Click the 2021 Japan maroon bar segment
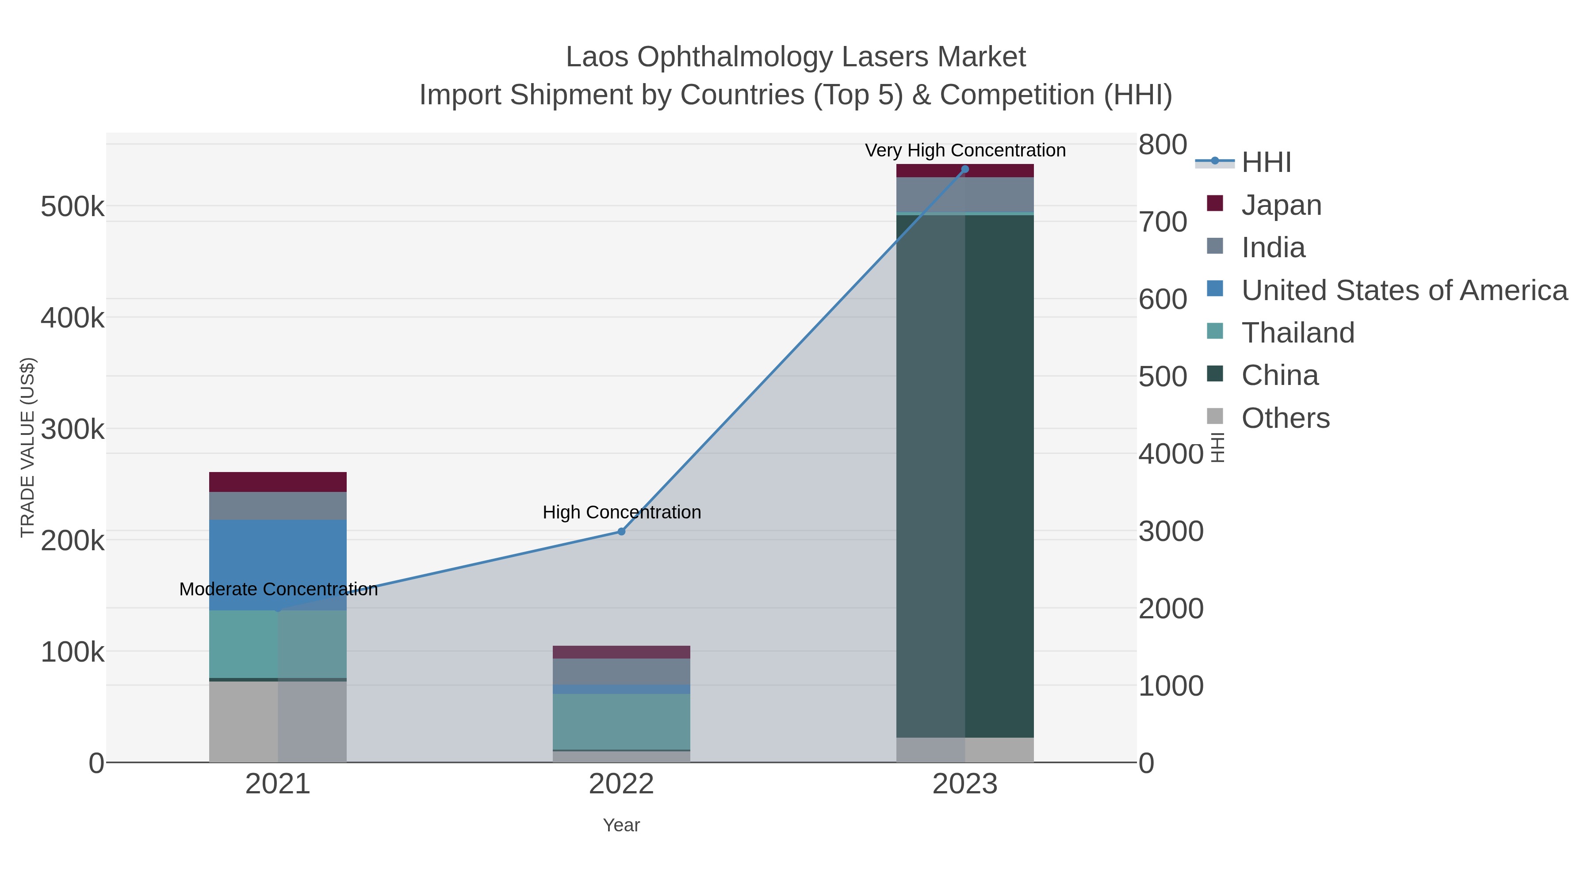The width and height of the screenshot is (1592, 895). (277, 482)
